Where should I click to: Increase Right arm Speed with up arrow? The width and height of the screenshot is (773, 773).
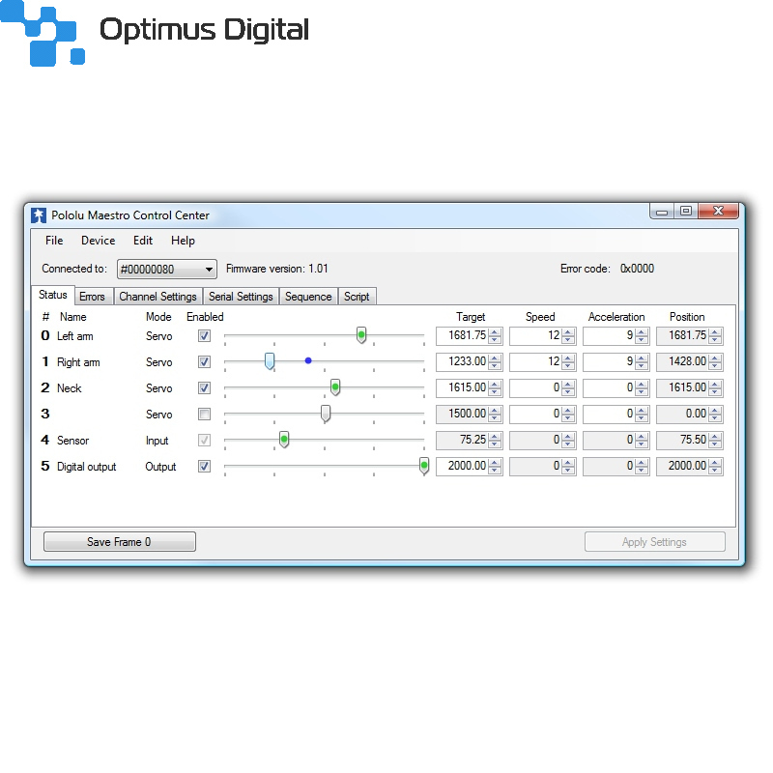568,358
